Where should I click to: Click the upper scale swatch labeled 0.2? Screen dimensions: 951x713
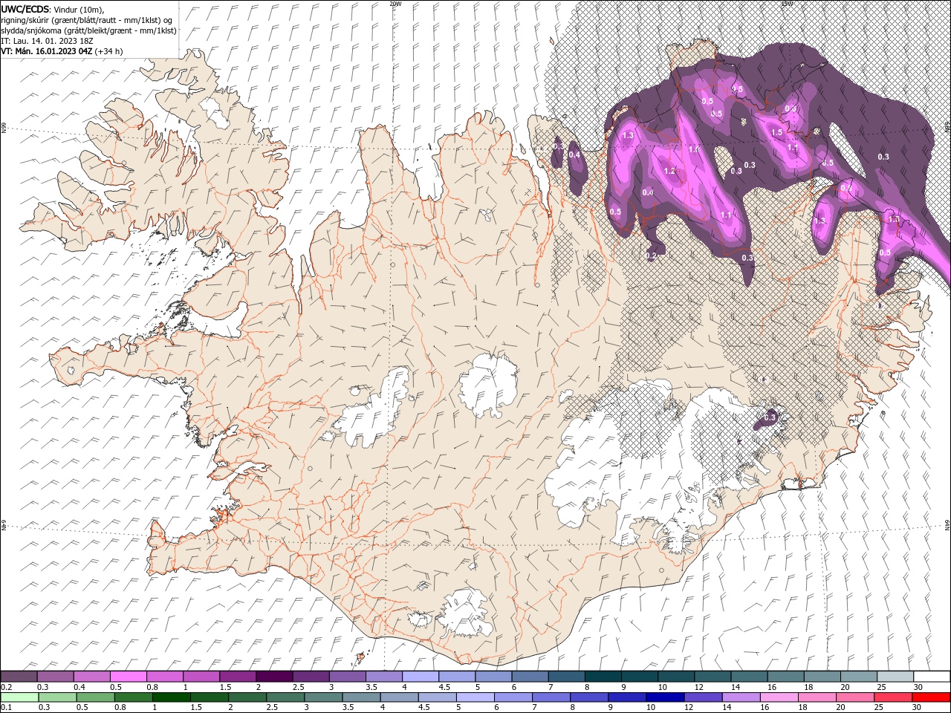[x=19, y=677]
